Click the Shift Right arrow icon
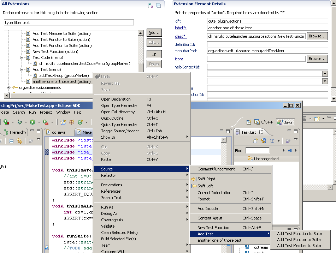 point(194,179)
